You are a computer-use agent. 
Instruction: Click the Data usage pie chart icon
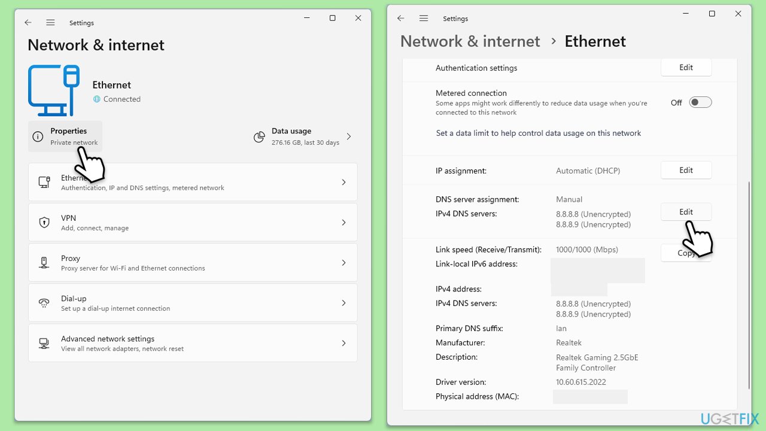[259, 137]
